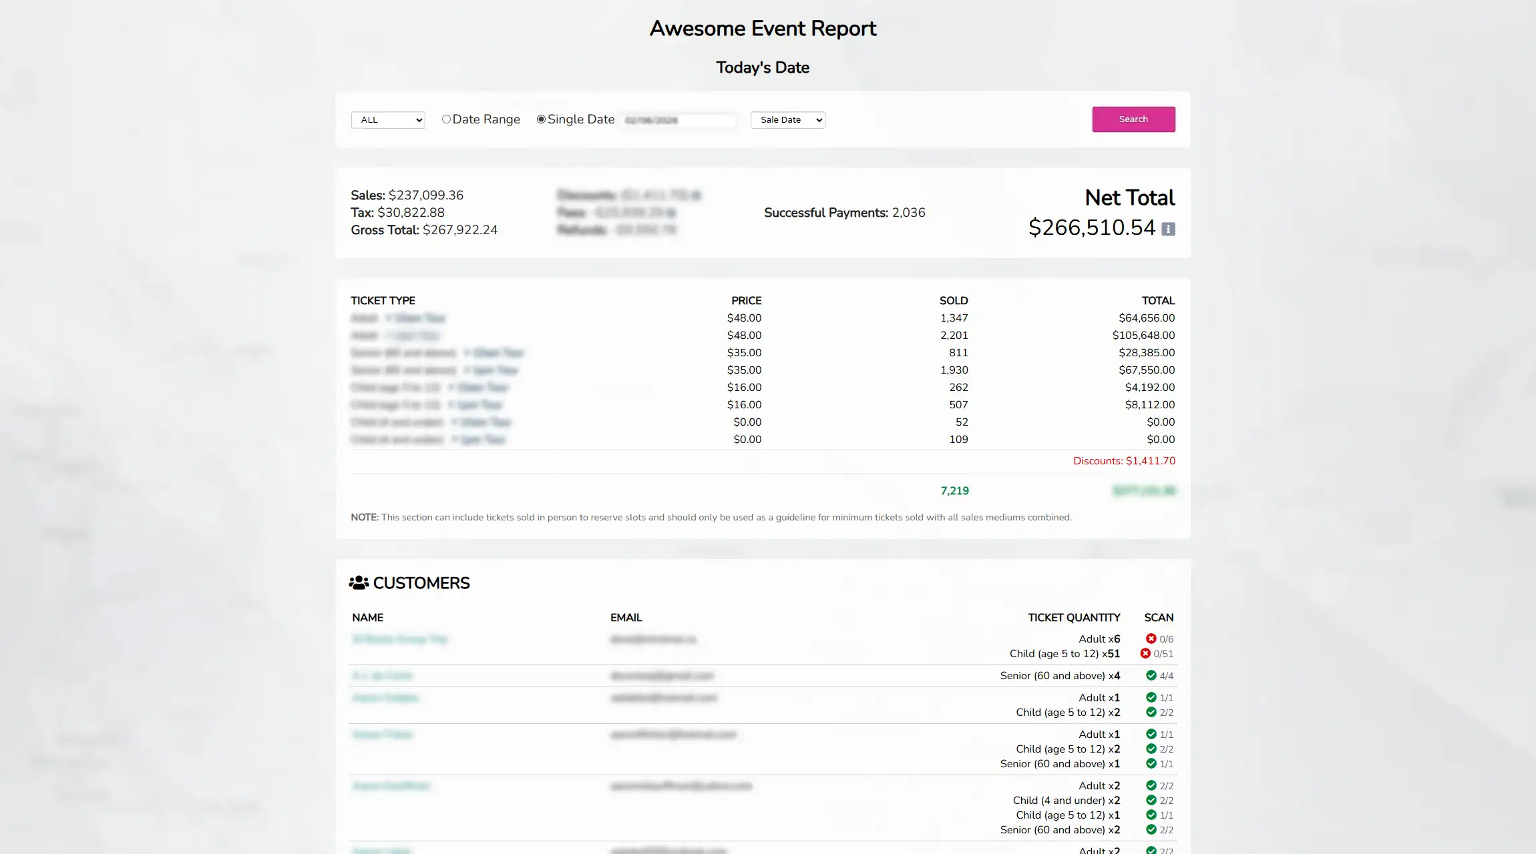Click the Child (age 5 to 12) x51 entry
The image size is (1536, 854).
pyautogui.click(x=1065, y=654)
